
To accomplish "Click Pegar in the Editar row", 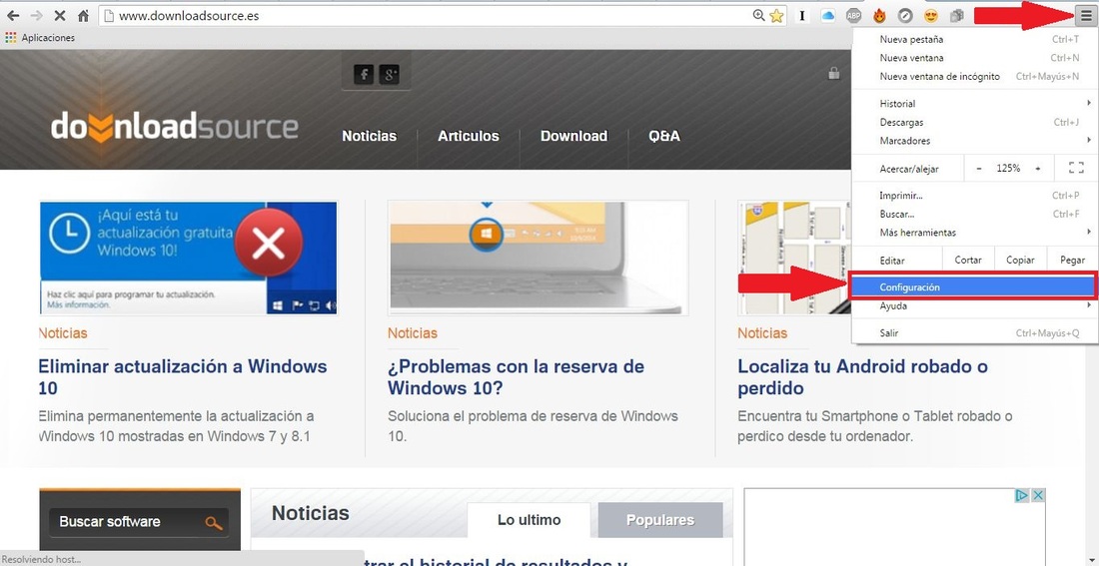I will click(x=1072, y=260).
